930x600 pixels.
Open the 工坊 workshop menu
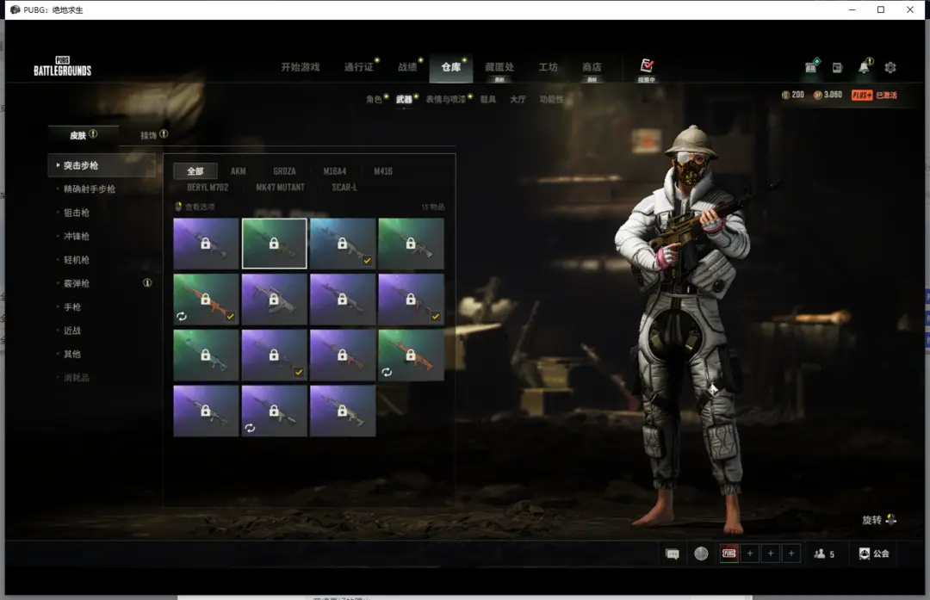pyautogui.click(x=548, y=67)
